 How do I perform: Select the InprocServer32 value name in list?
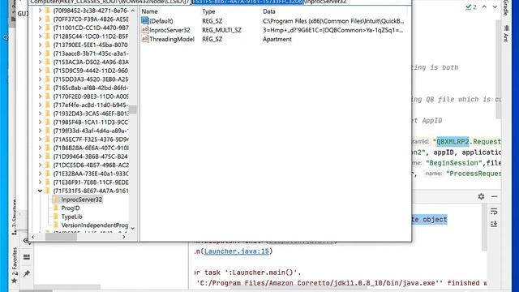pyautogui.click(x=169, y=30)
